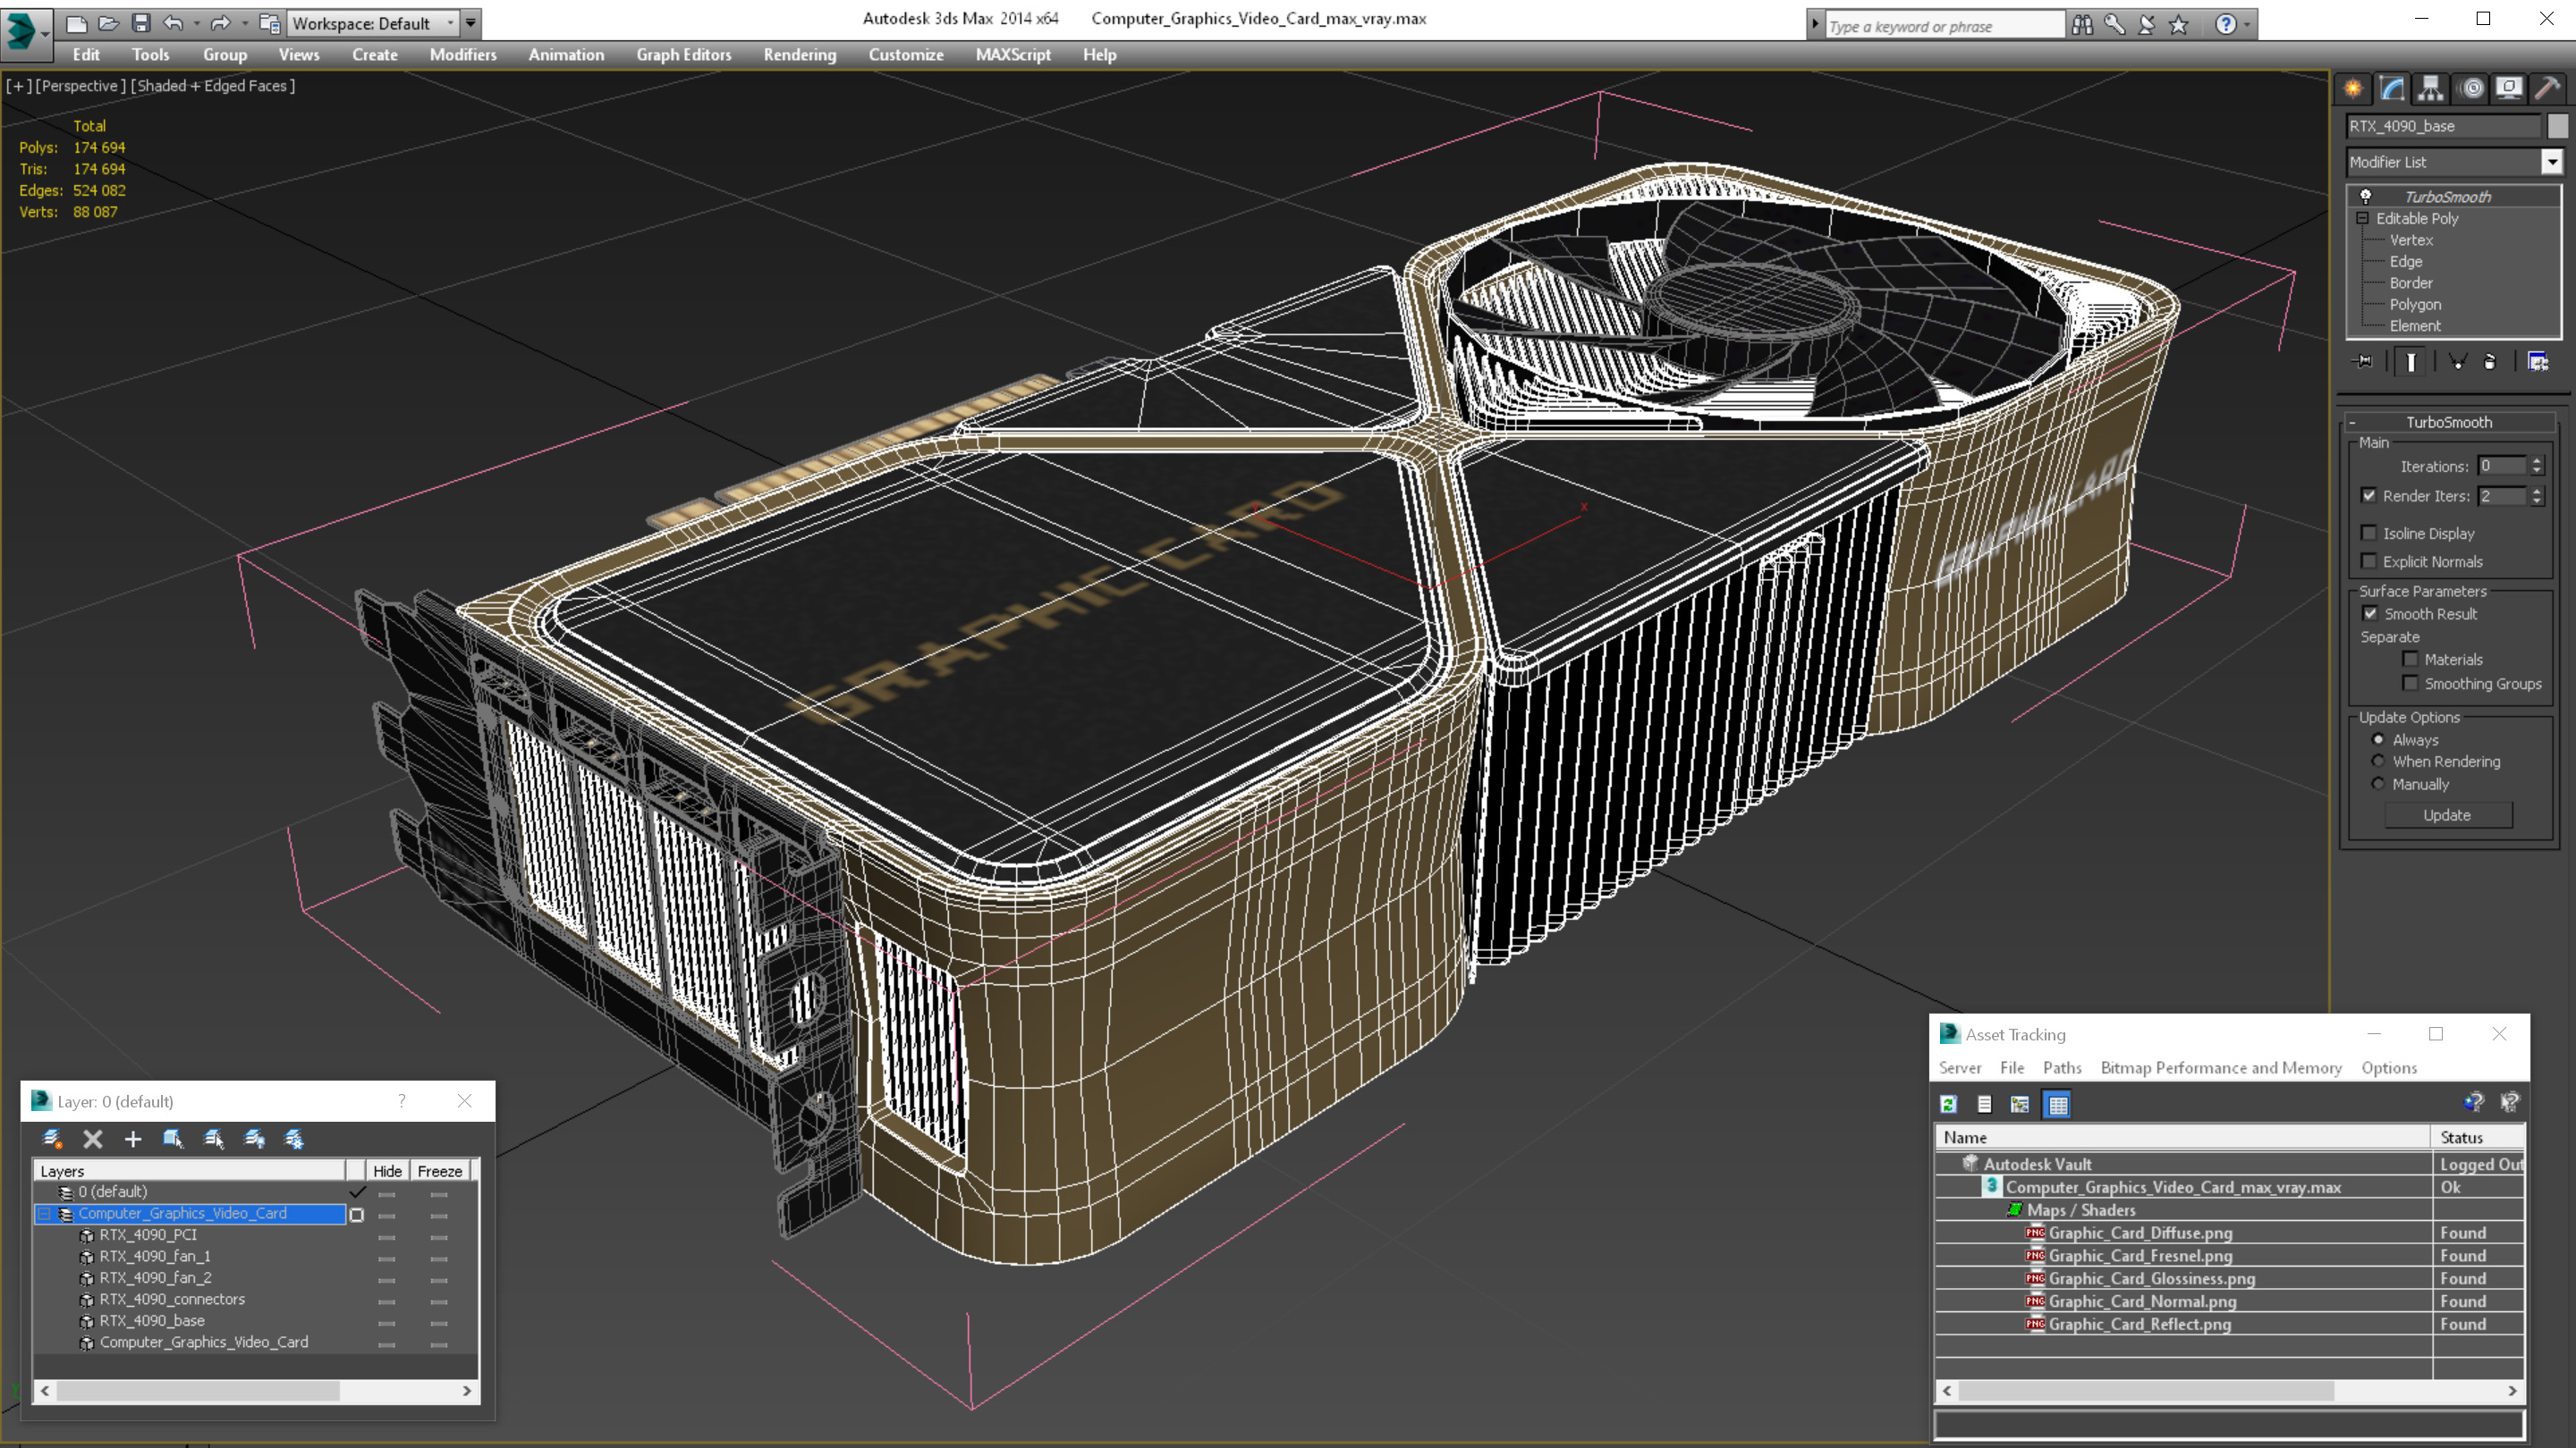Toggle Show End Result icon
Screen dimensions: 2576x1448
2411,362
